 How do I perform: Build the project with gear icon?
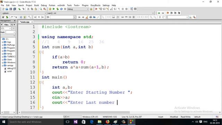pos(50,9)
